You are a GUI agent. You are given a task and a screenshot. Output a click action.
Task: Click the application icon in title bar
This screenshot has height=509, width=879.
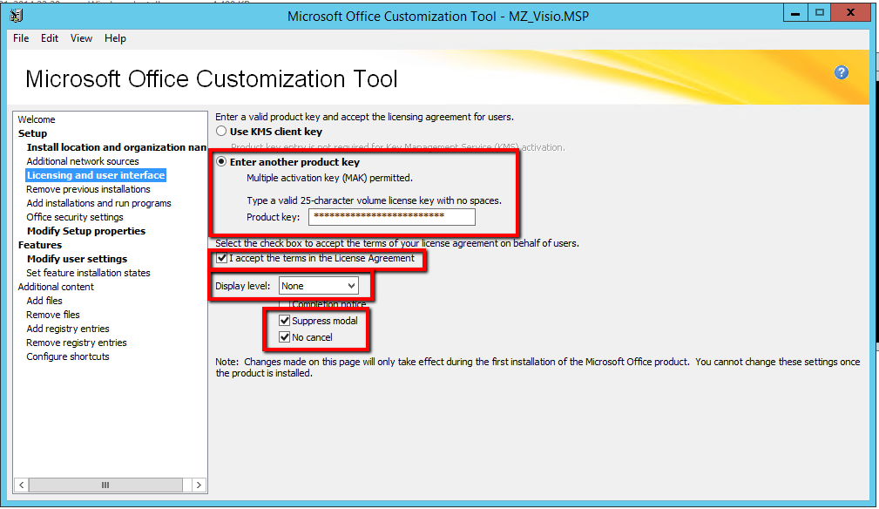16,15
